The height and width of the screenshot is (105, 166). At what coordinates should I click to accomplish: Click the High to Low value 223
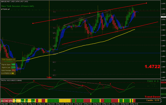pyautogui.click(x=13, y=68)
